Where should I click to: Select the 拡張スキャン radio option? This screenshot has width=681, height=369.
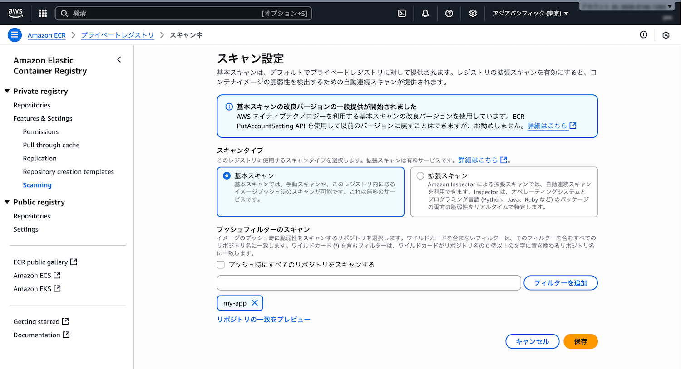tap(420, 176)
